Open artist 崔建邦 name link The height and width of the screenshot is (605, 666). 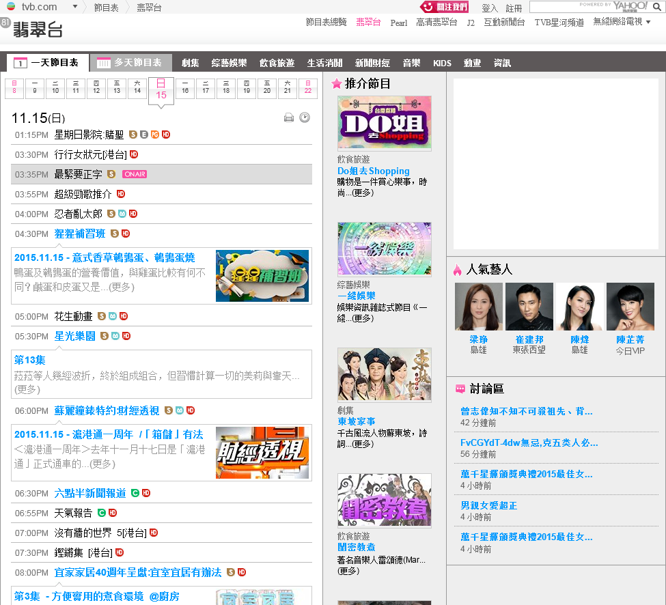coord(529,339)
